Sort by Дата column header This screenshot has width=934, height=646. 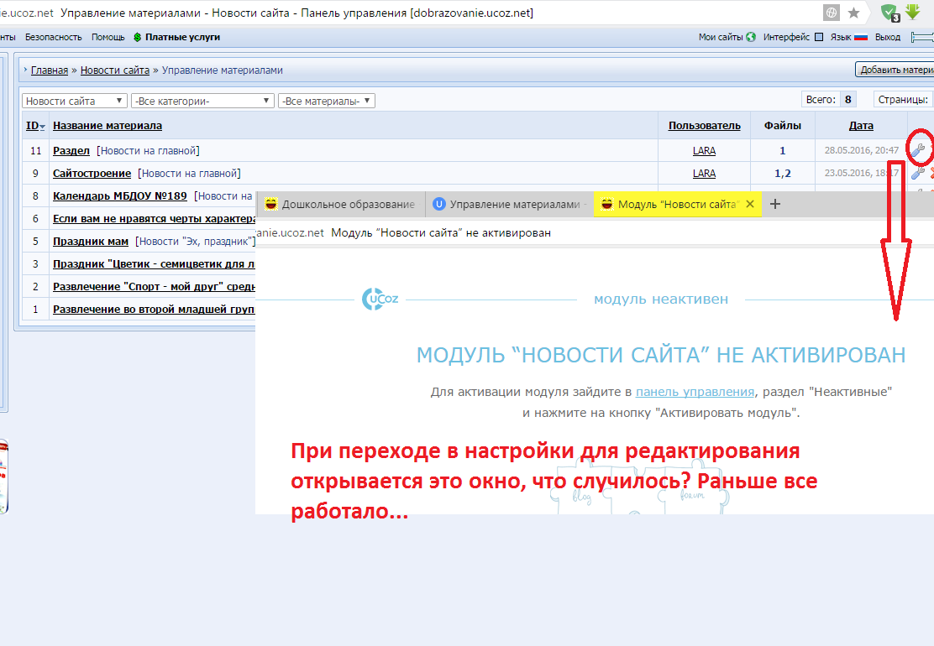(x=861, y=126)
